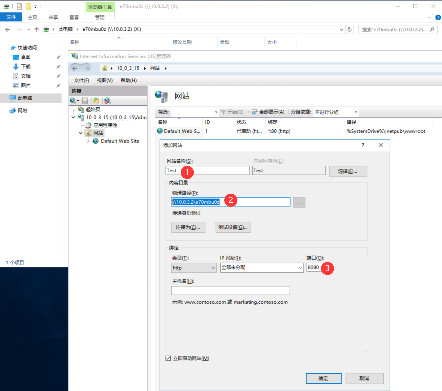Click 确定 to add website
The height and width of the screenshot is (391, 442).
tap(324, 378)
